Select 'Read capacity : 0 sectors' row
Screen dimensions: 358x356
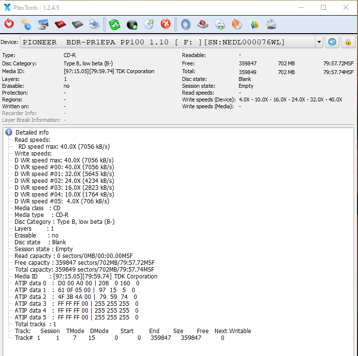coord(74,256)
